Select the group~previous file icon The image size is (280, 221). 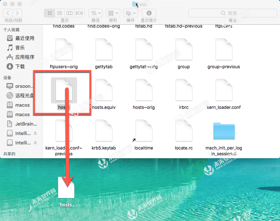click(x=224, y=49)
